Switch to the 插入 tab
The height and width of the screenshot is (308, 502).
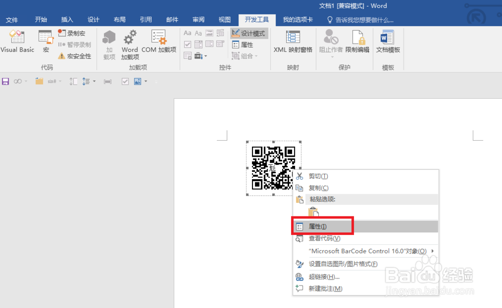pyautogui.click(x=67, y=20)
